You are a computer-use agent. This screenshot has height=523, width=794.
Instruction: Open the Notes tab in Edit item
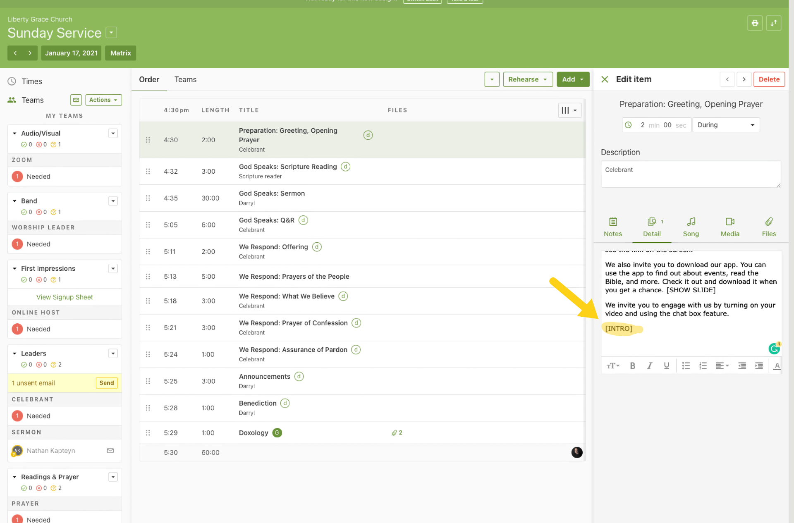[612, 227]
